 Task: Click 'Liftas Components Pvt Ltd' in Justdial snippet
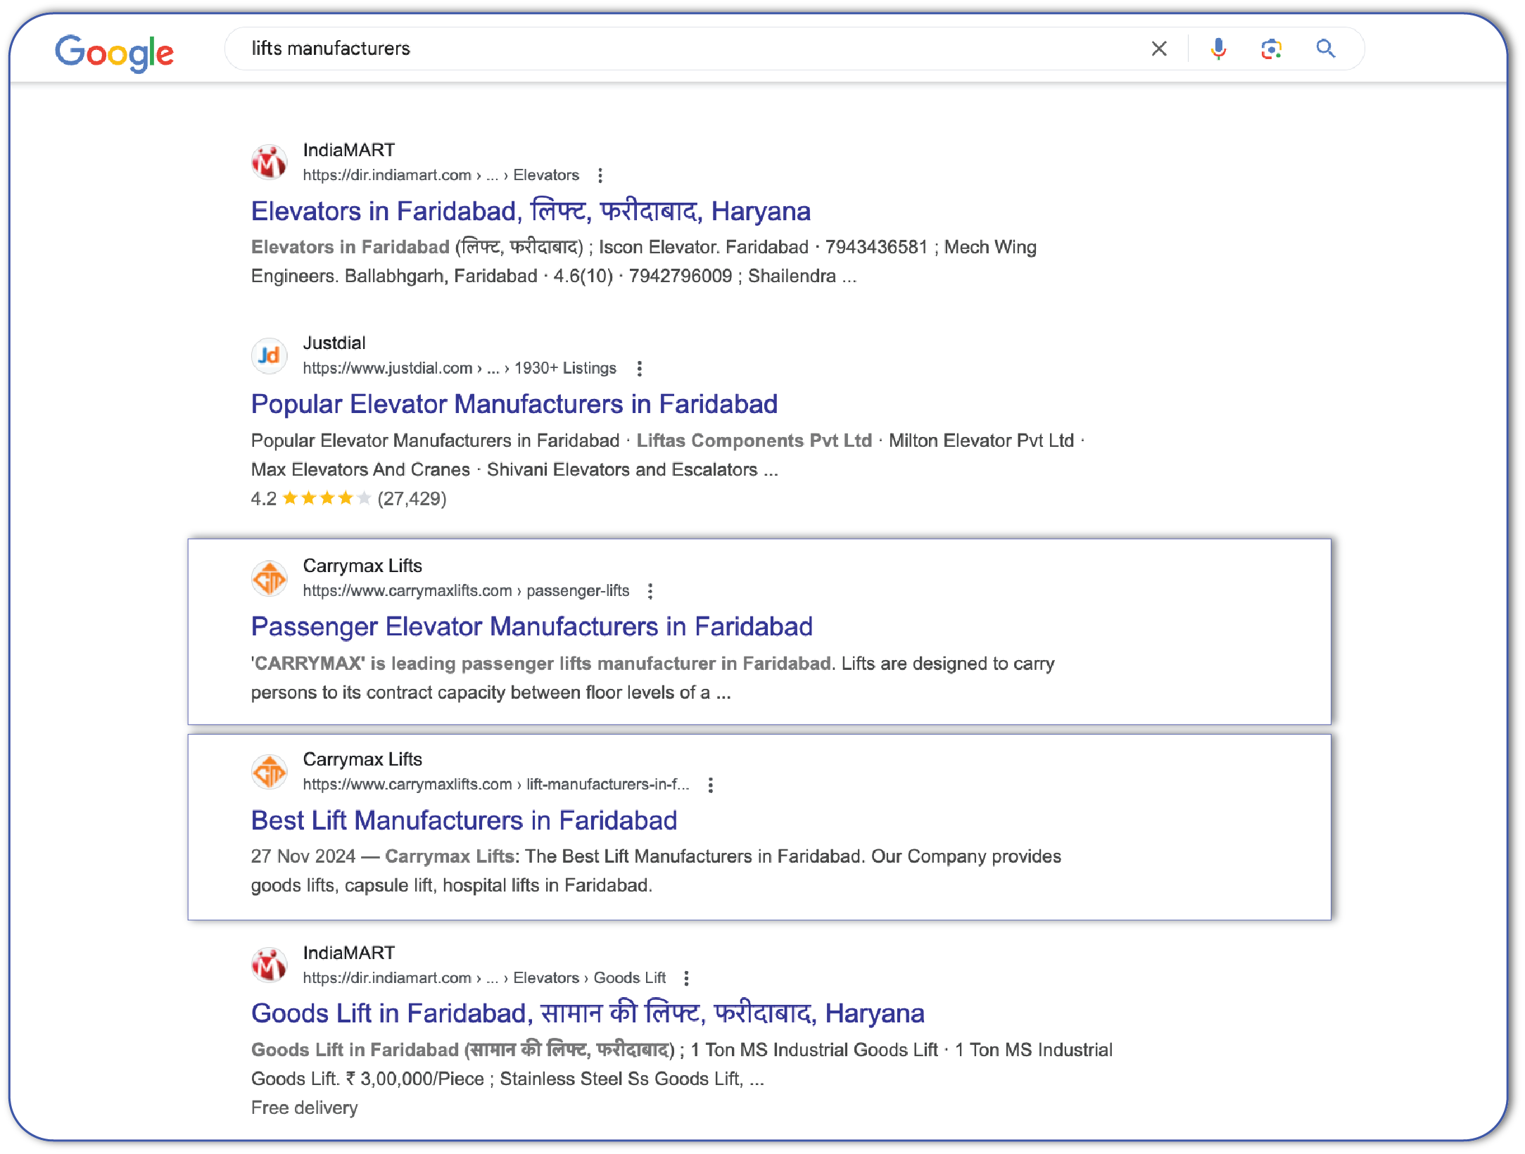(x=754, y=440)
